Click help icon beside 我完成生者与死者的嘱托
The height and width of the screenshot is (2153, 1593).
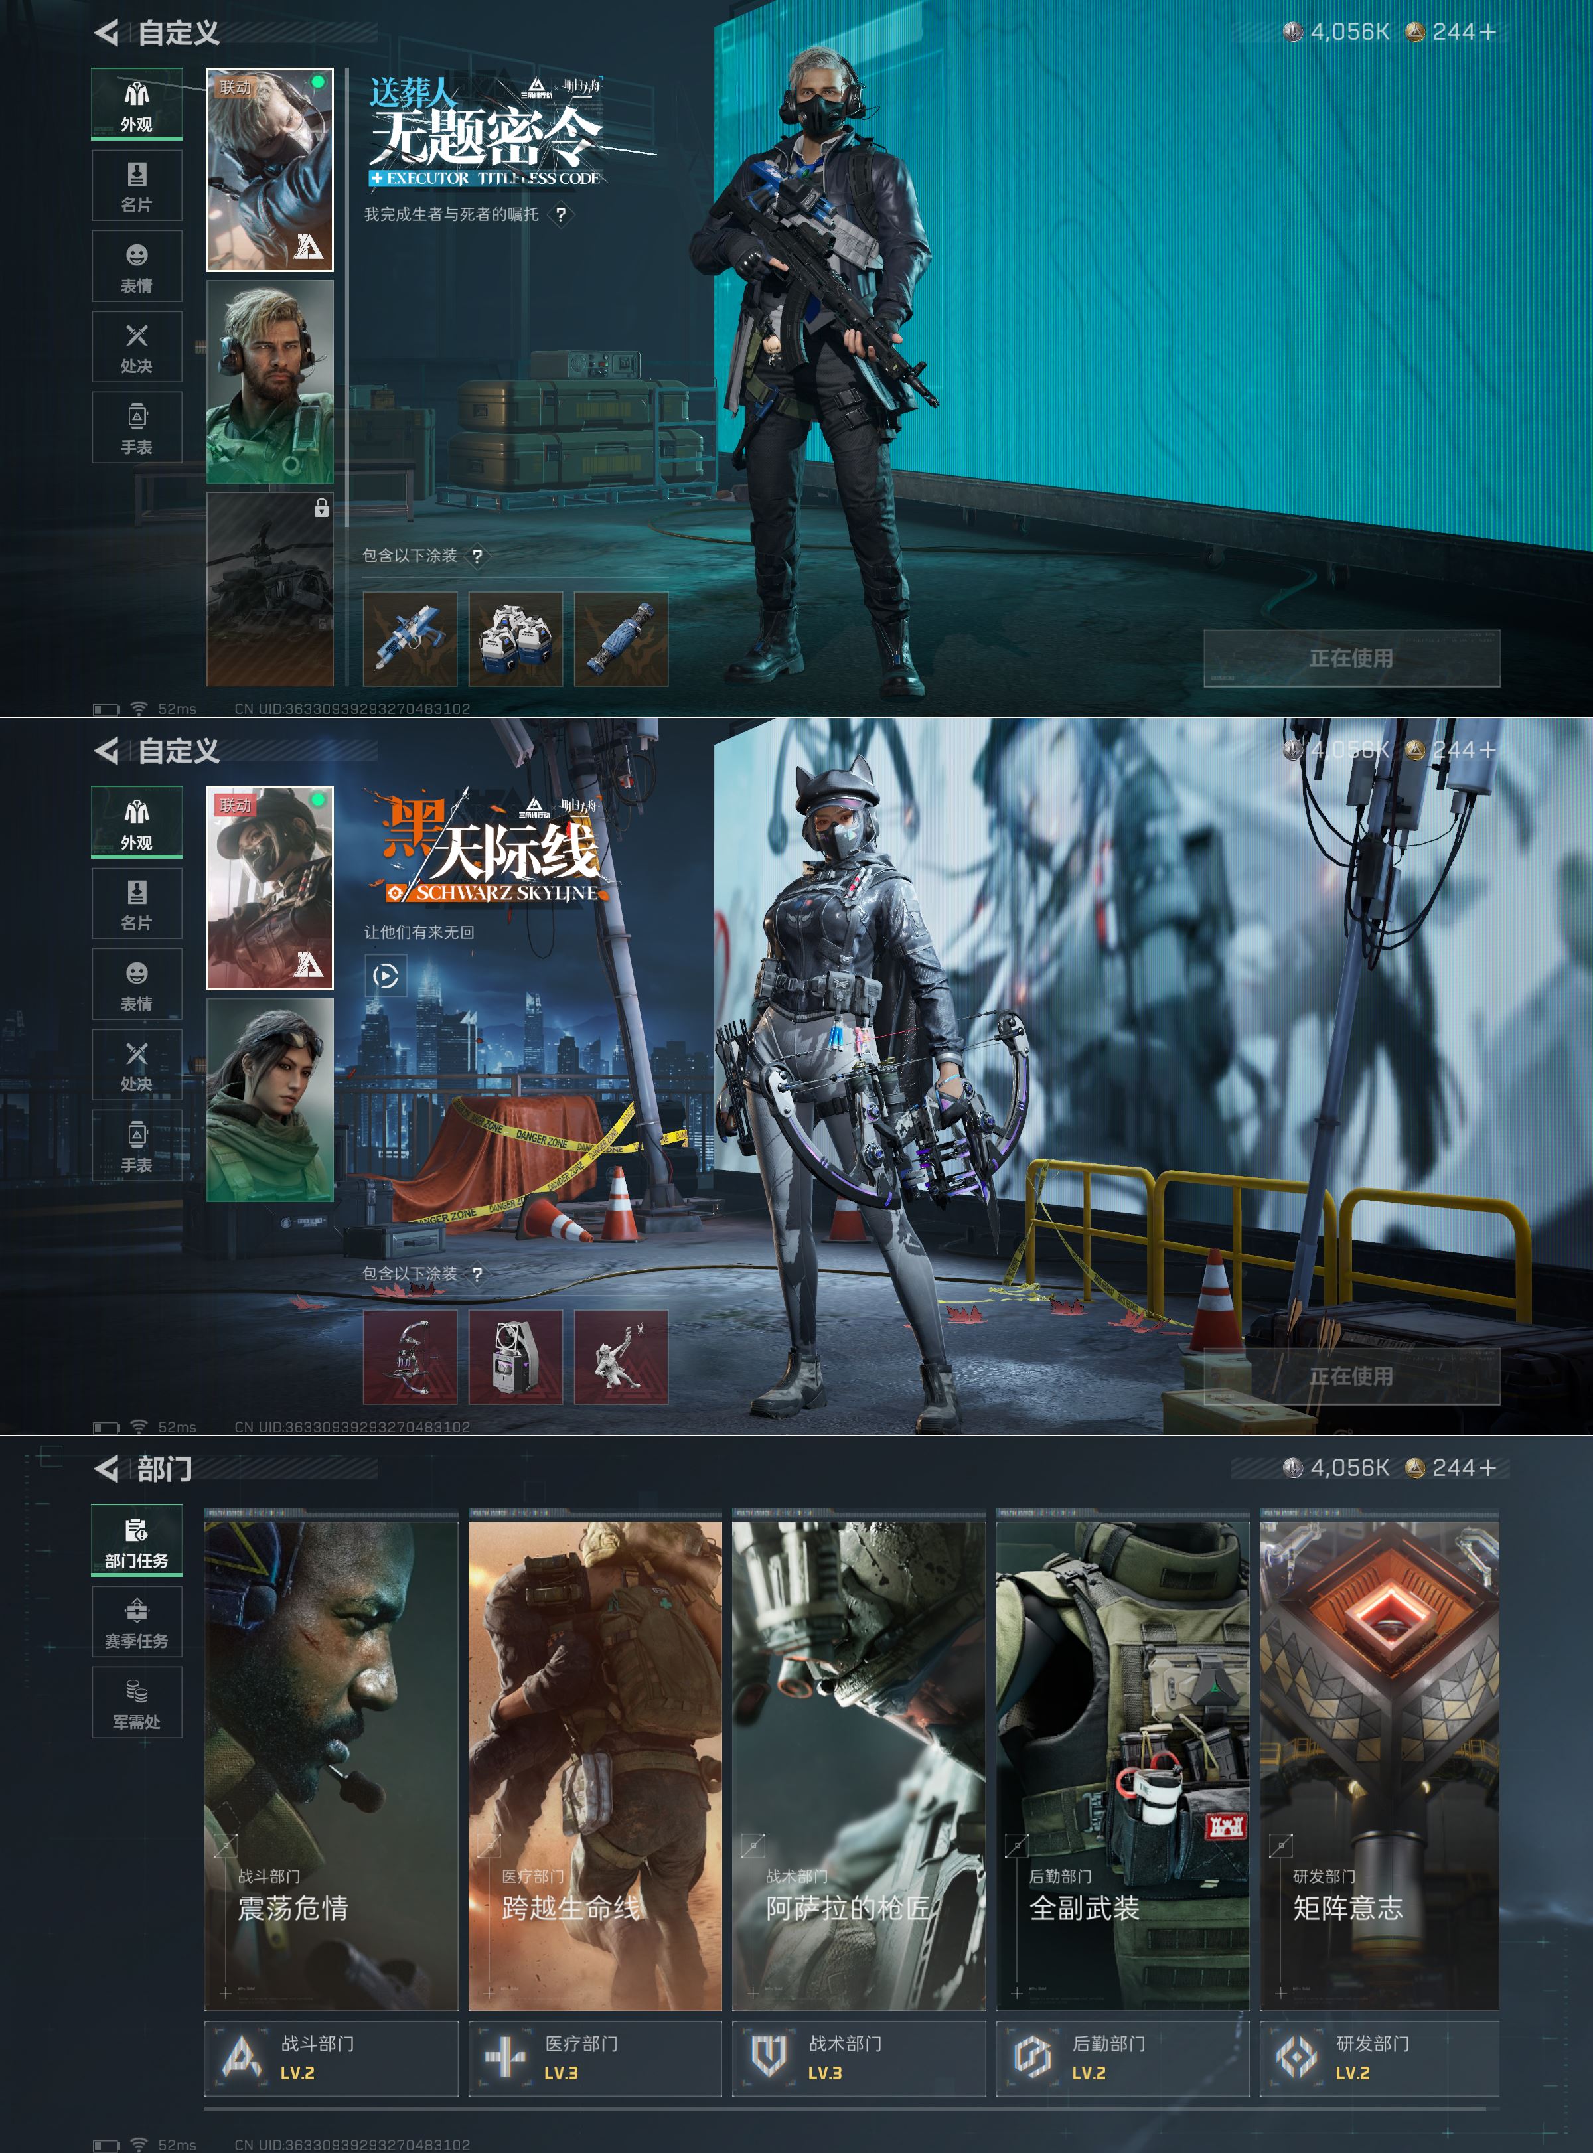tap(560, 215)
